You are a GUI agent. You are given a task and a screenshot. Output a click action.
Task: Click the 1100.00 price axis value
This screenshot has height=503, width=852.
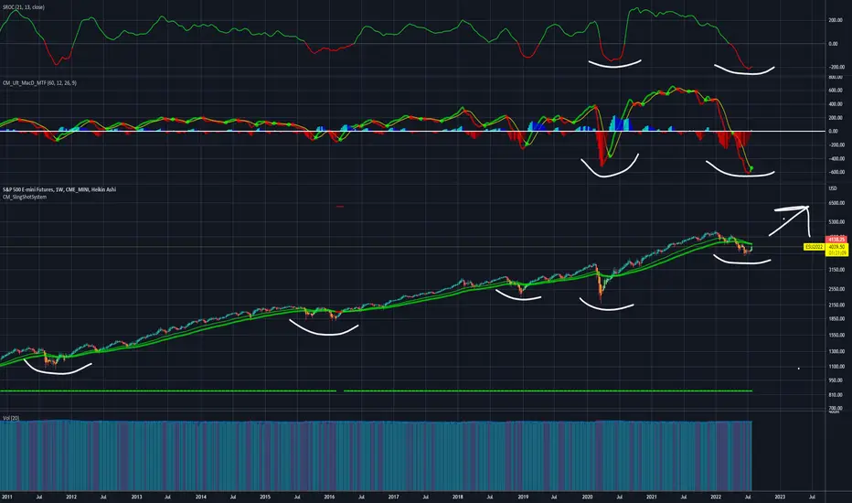[836, 367]
